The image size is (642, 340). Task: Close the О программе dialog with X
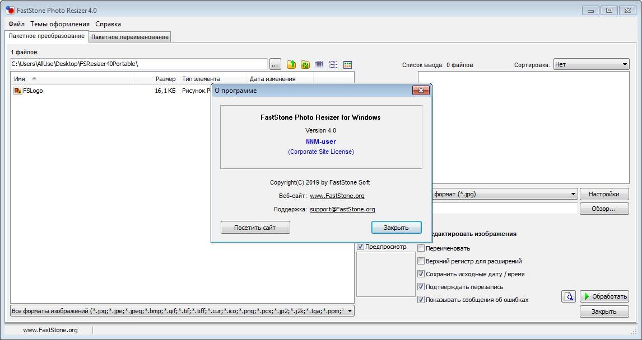point(421,91)
